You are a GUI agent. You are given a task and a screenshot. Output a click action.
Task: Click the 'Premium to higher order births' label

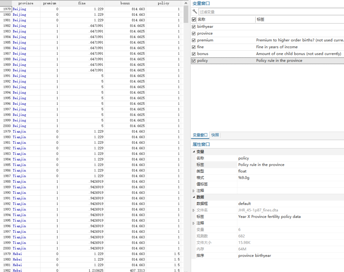click(x=300, y=40)
